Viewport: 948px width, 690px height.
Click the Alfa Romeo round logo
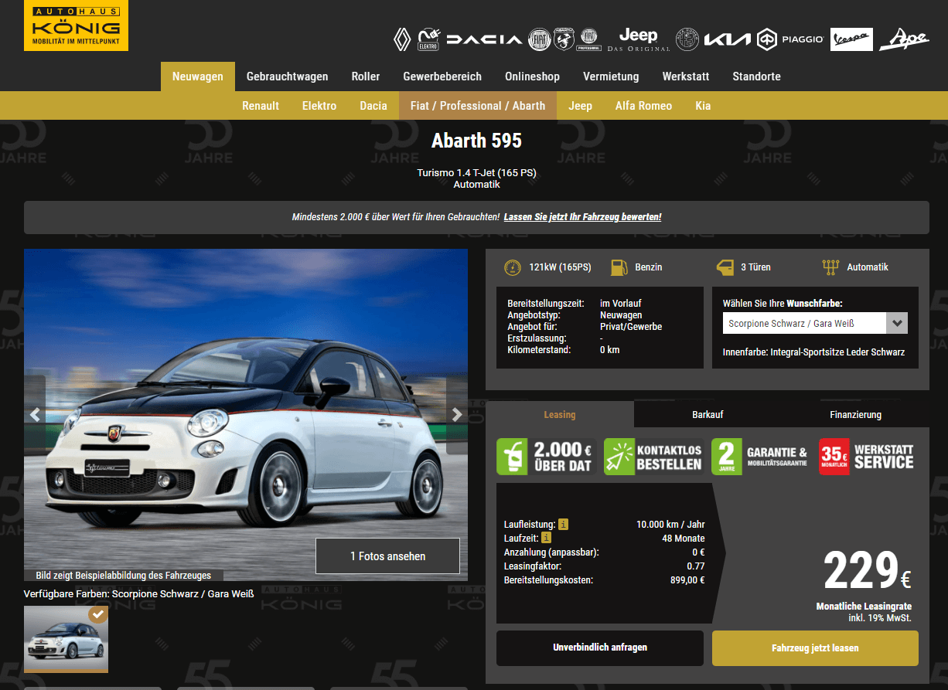(x=687, y=39)
